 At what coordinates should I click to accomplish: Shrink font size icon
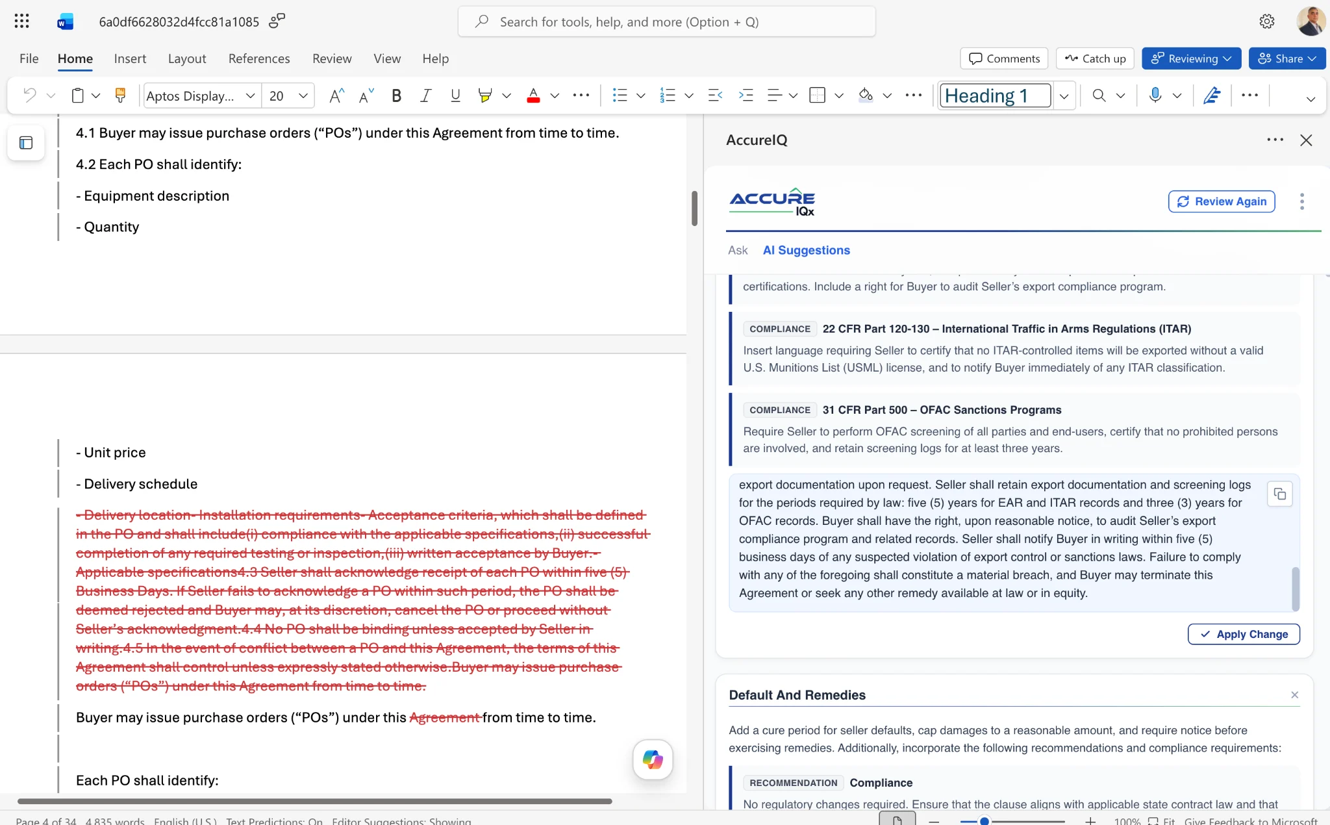point(366,95)
